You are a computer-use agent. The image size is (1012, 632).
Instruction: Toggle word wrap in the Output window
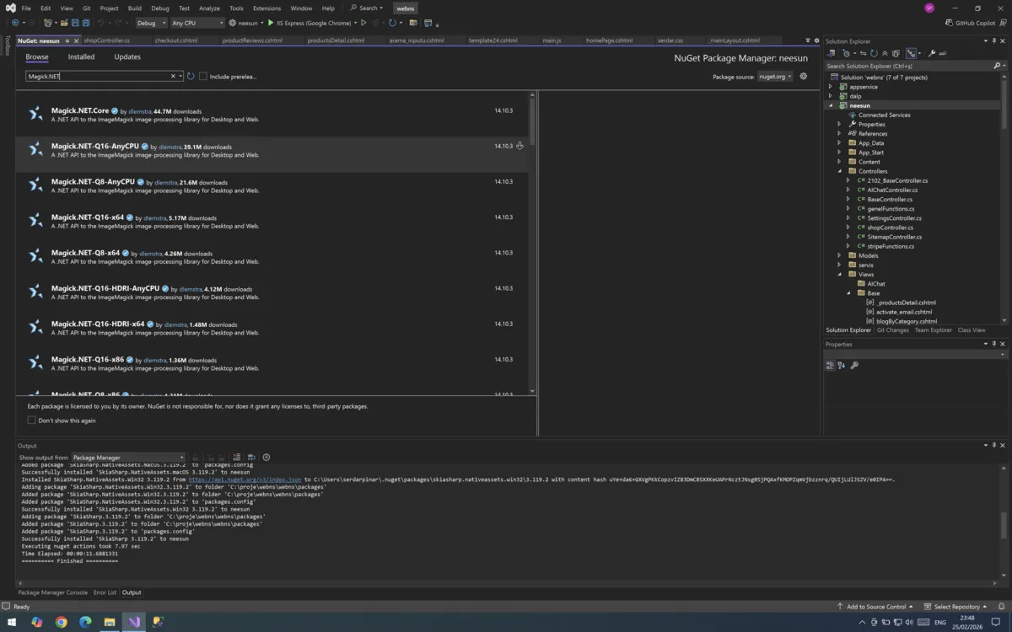(250, 458)
